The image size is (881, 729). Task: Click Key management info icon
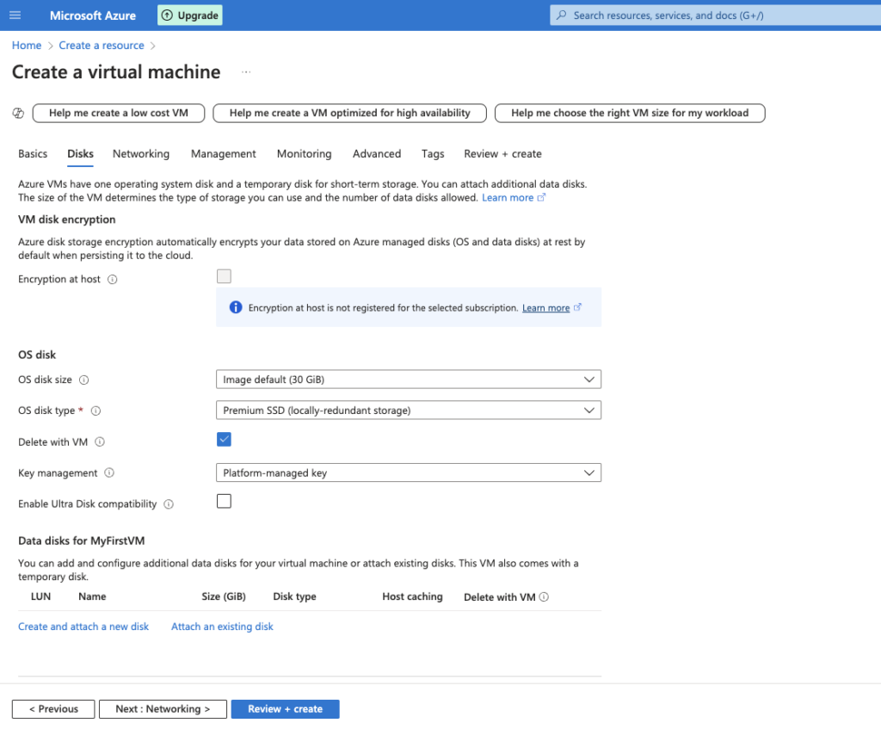[x=109, y=473]
